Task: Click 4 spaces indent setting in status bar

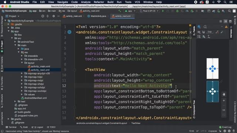Action: coord(213,131)
